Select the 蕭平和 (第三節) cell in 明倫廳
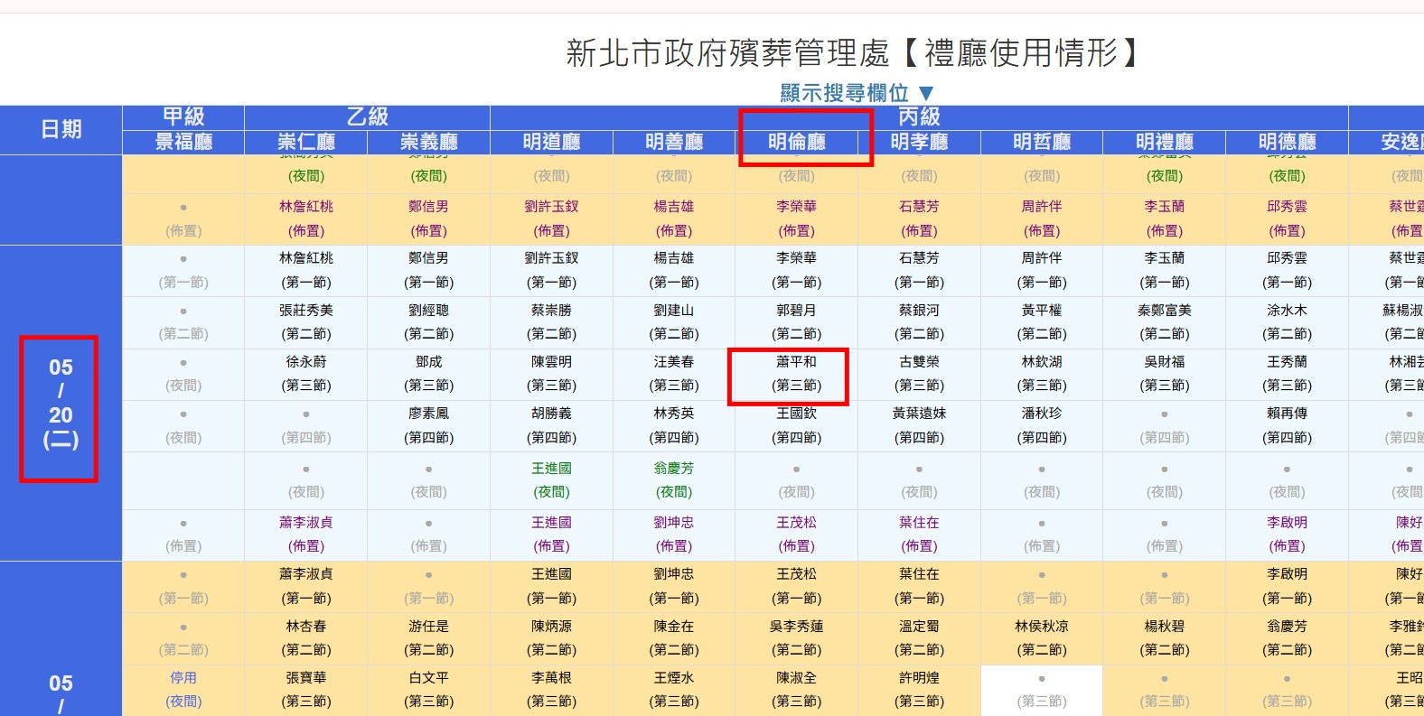 797,374
